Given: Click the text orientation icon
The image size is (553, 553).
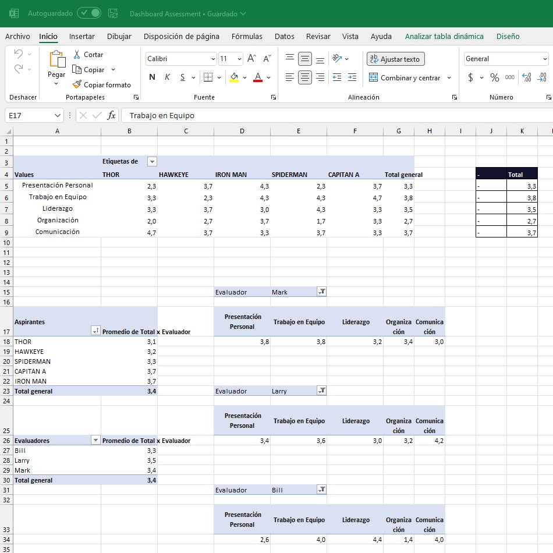Looking at the screenshot, I should click(337, 59).
